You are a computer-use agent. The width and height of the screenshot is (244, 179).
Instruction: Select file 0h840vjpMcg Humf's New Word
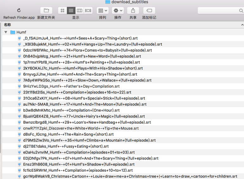82,56
